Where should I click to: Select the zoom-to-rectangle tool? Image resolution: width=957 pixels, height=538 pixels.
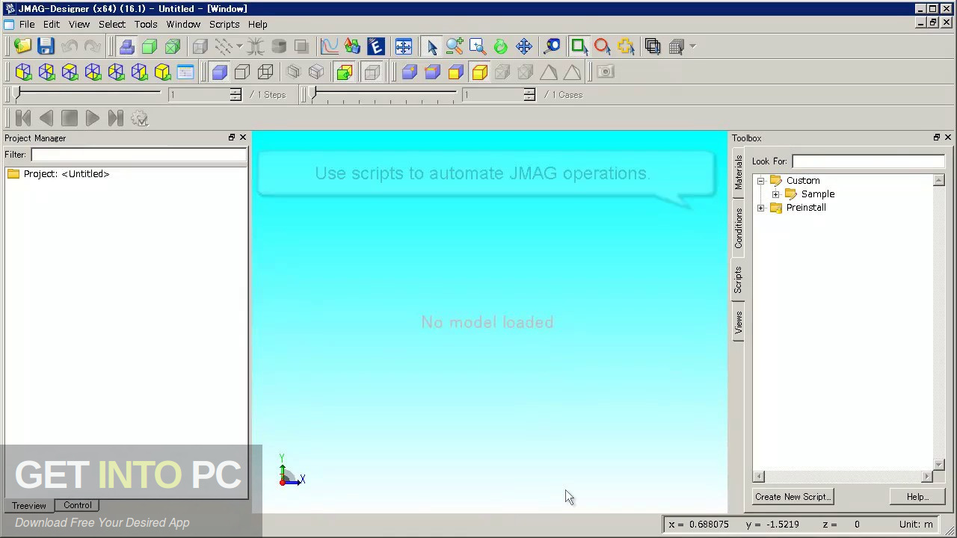(x=478, y=46)
